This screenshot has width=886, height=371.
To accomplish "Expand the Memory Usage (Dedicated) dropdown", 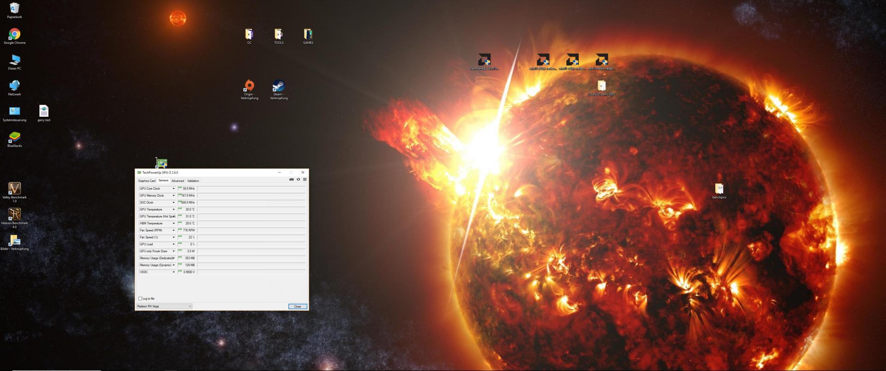I will [174, 258].
